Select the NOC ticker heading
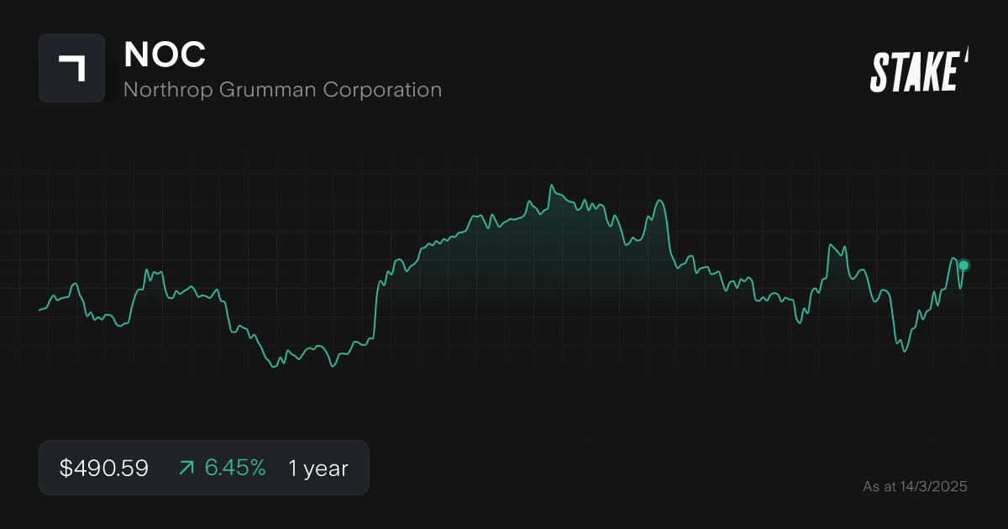Image resolution: width=1008 pixels, height=529 pixels. [x=165, y=55]
